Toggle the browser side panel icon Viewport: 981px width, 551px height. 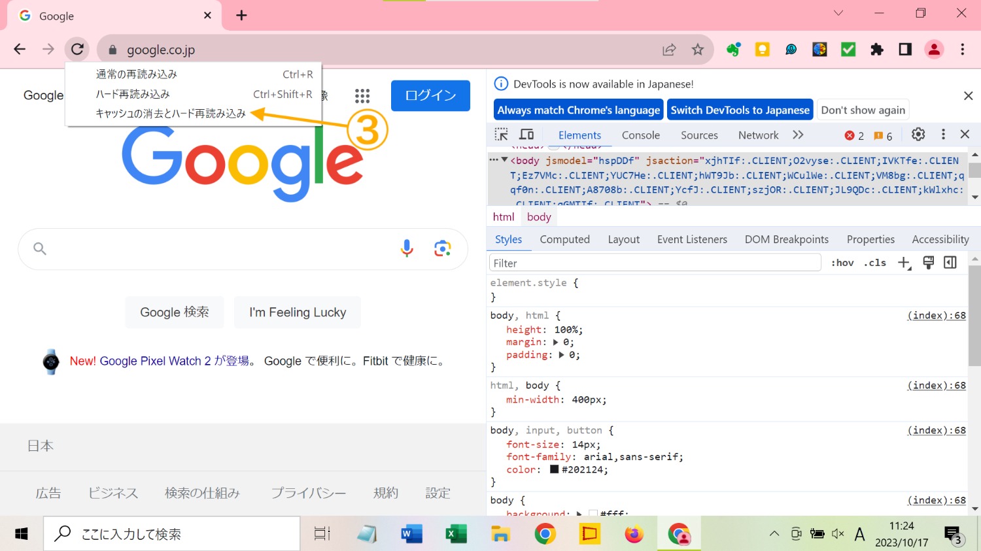(905, 49)
